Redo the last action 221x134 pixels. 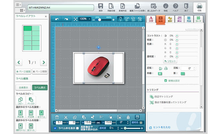click(66, 19)
